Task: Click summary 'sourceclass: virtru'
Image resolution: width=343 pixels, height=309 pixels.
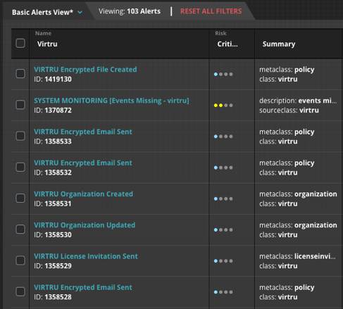Action: pyautogui.click(x=289, y=111)
